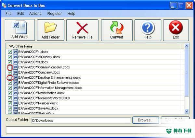
Task: Click Word icon beside Mathematics.docx
Action: (x=15, y=93)
